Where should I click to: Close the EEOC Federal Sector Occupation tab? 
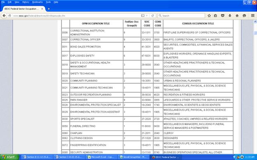coord(42,9)
